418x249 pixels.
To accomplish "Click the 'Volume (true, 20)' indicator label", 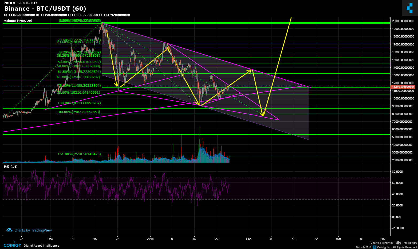I will (18, 21).
